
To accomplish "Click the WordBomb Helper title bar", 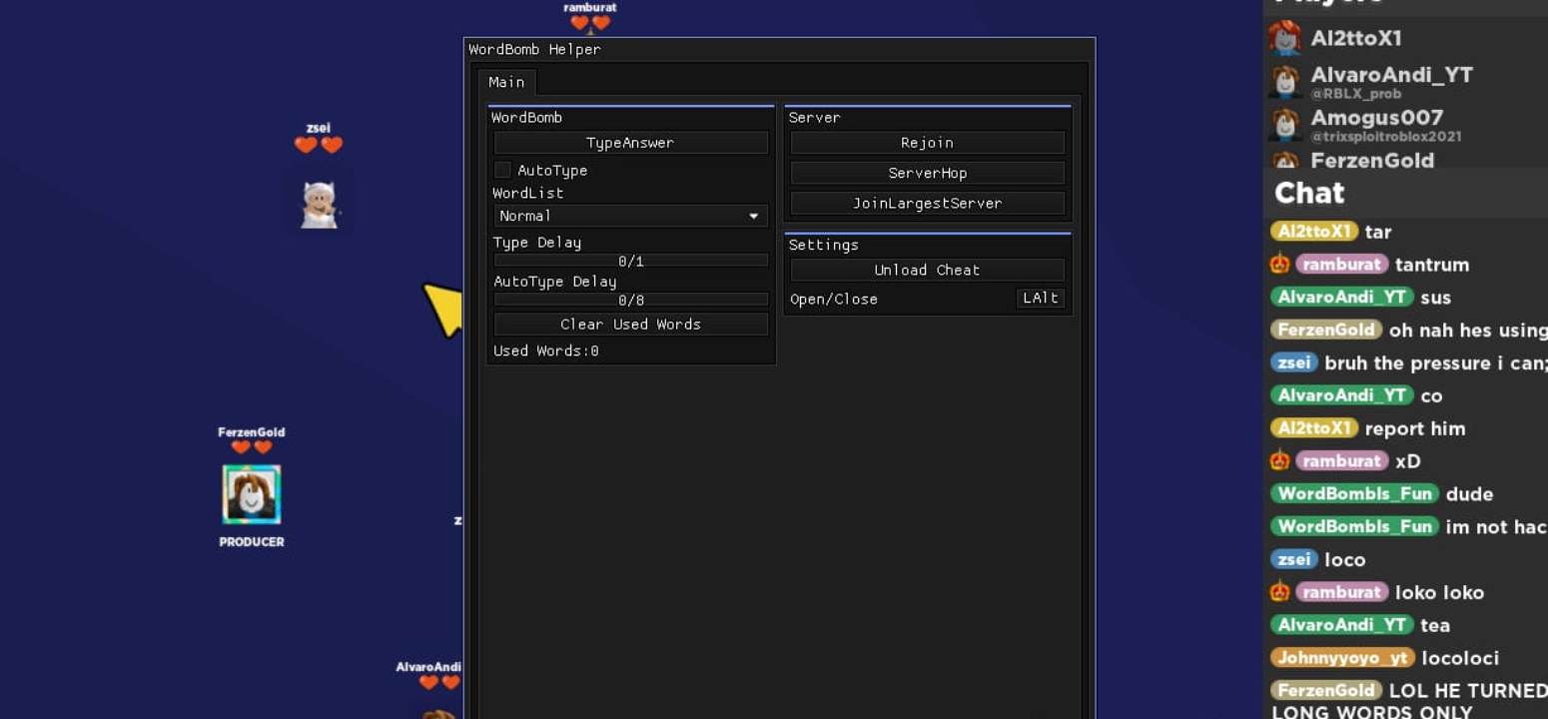I will [x=779, y=49].
